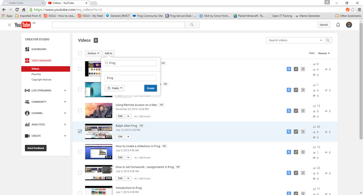This screenshot has height=195, width=363.
Task: Tick the How to set homework checkbox
Action: coord(80,172)
